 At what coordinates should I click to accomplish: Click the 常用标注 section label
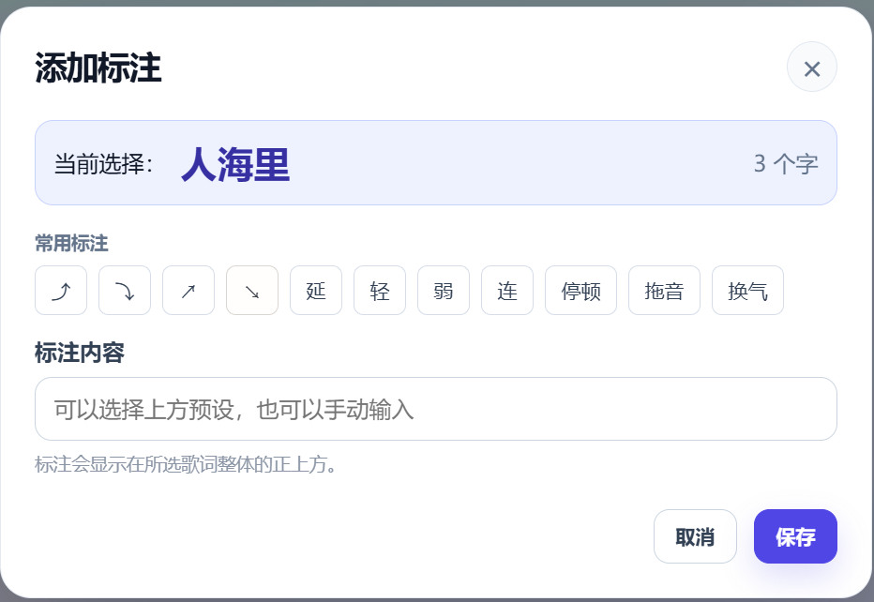pos(71,244)
